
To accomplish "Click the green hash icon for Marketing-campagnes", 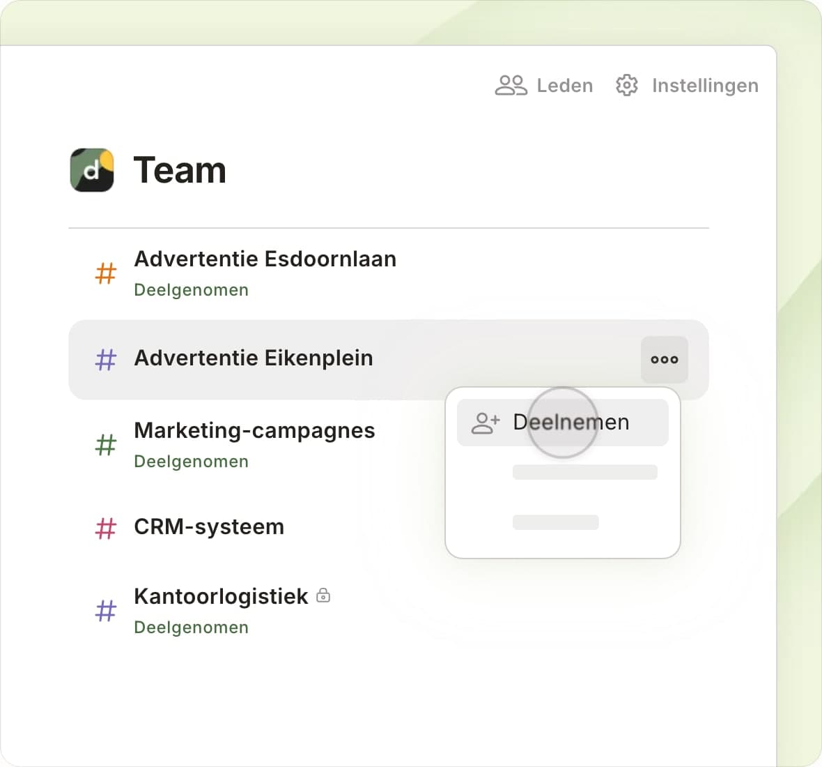I will tap(106, 445).
